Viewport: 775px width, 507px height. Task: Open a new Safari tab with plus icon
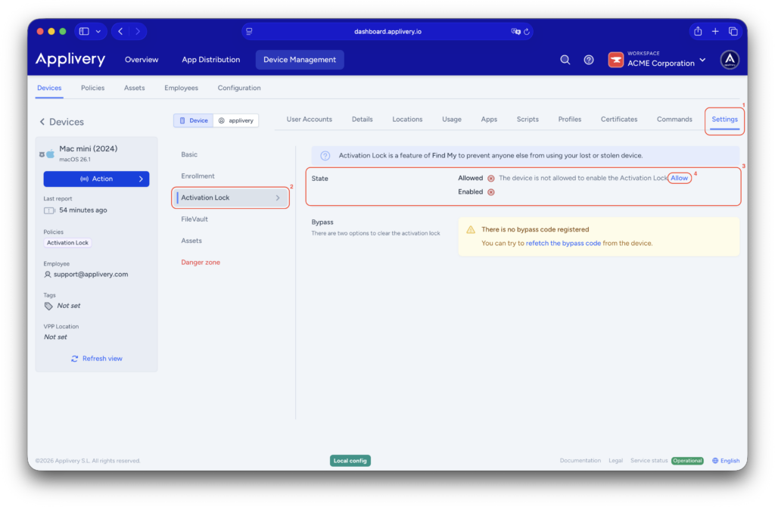pos(715,31)
